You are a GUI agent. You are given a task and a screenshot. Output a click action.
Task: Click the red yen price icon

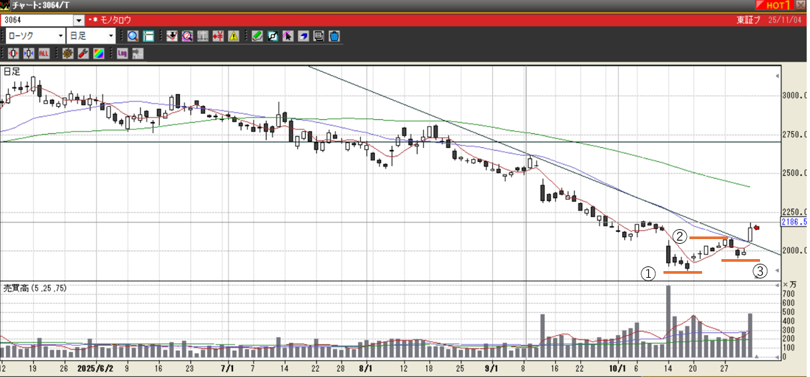pos(217,36)
